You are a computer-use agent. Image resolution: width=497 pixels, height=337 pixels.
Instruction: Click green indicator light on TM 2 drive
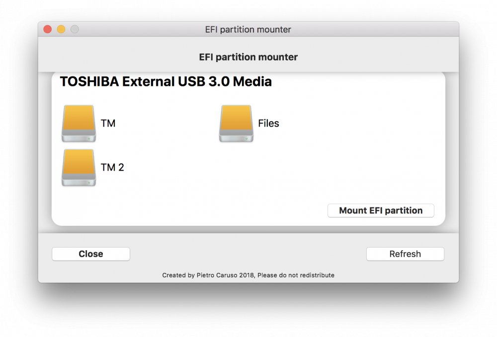pos(89,183)
